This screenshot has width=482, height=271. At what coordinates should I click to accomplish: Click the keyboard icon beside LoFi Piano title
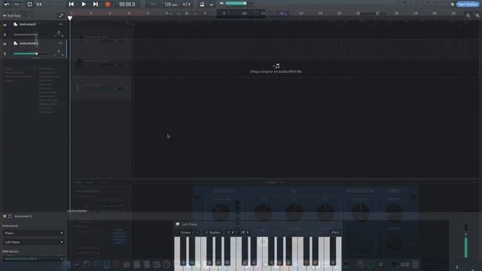tap(178, 224)
